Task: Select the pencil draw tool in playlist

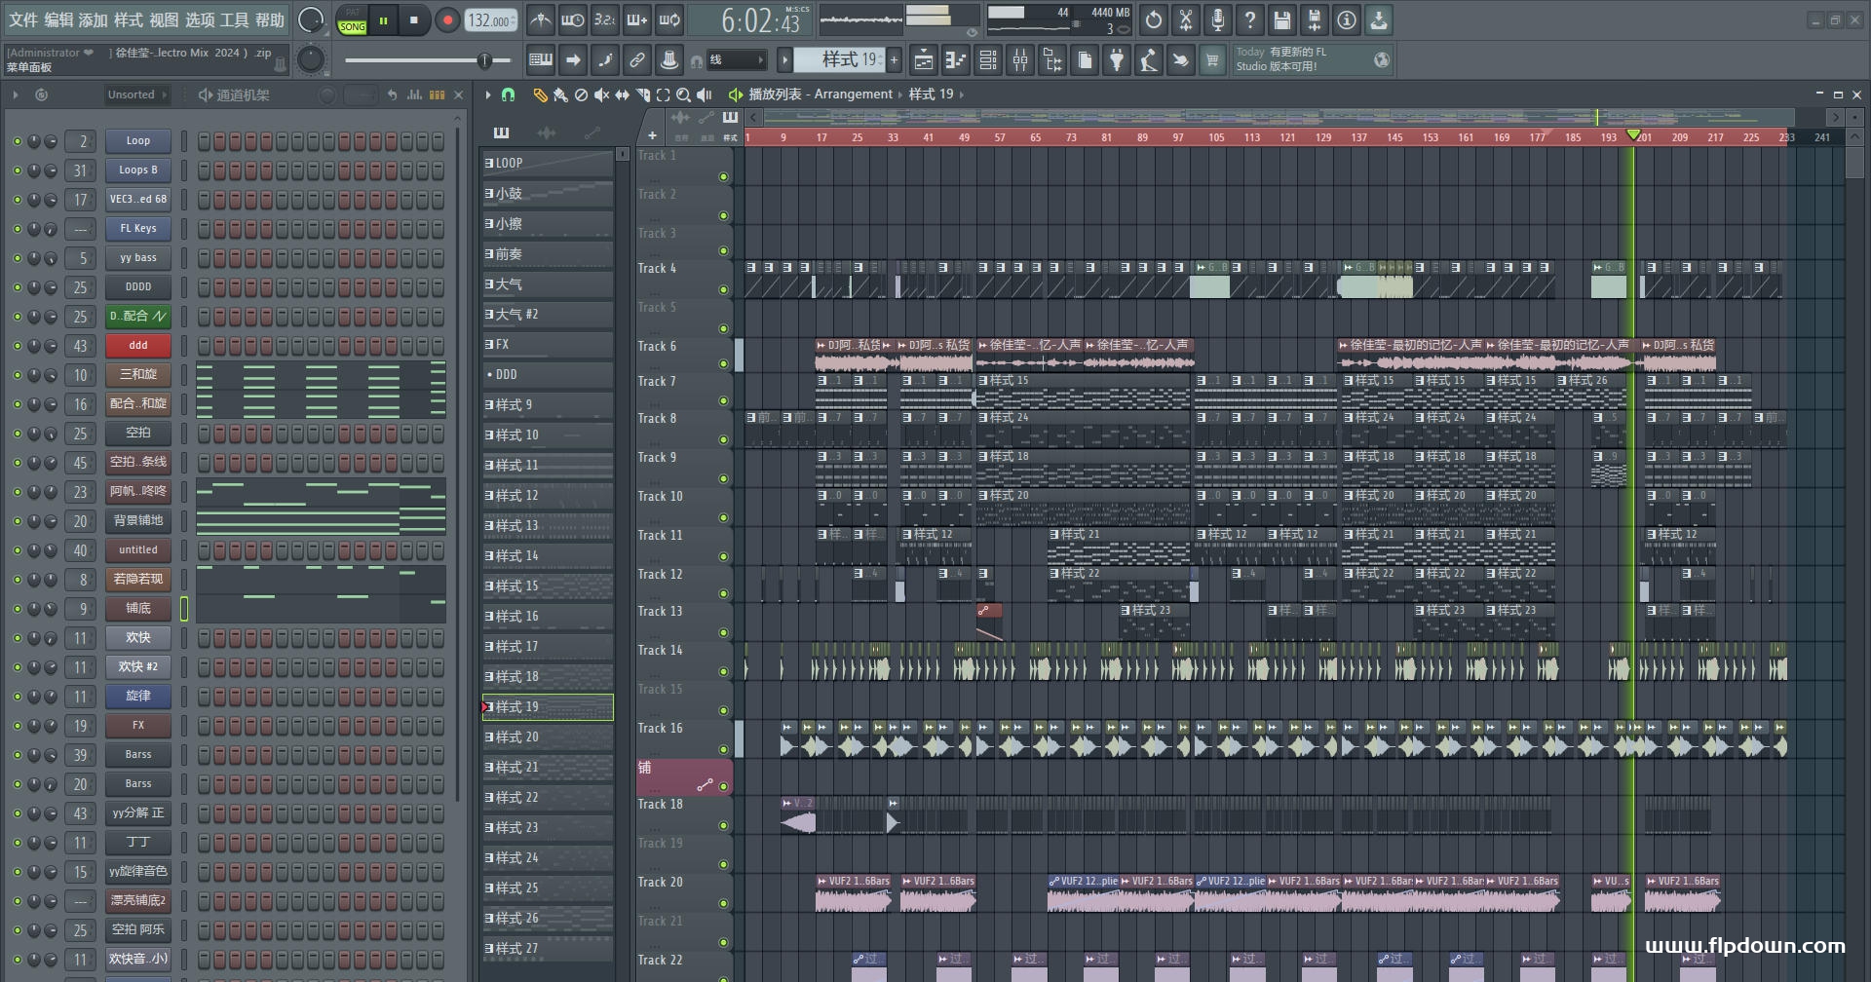Action: tap(540, 94)
